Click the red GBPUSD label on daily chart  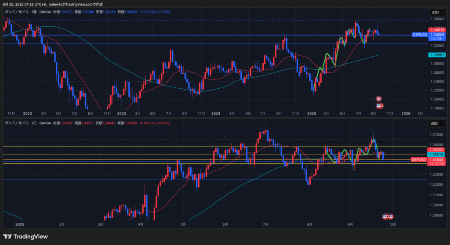pos(418,159)
